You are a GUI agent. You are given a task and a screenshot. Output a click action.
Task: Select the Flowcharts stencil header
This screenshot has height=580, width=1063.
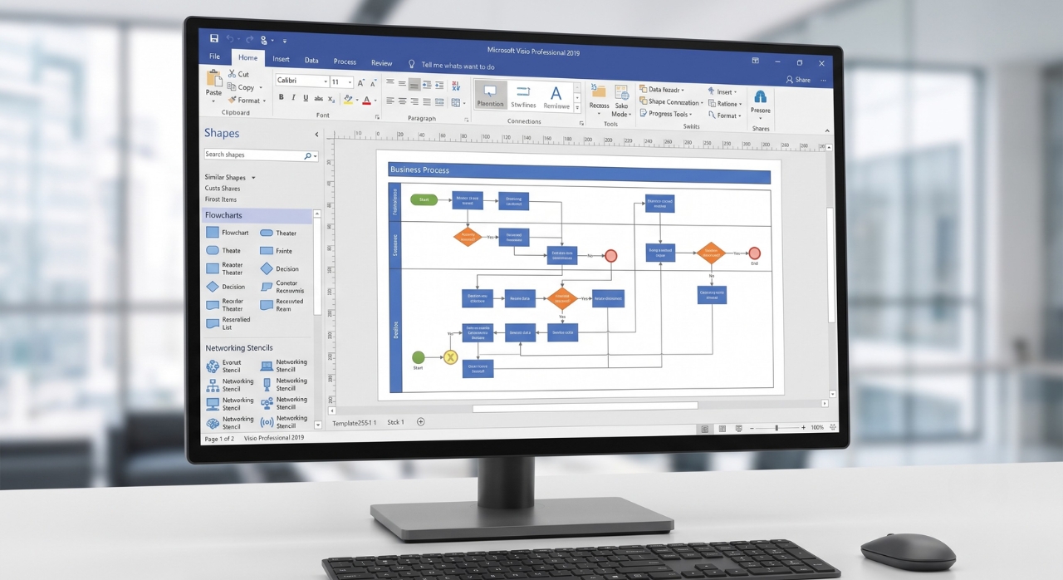click(257, 215)
